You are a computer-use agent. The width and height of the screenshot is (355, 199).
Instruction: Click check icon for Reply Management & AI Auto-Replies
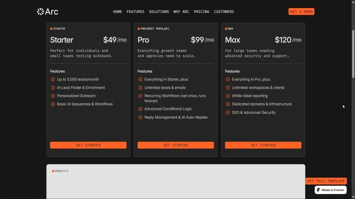(x=140, y=117)
